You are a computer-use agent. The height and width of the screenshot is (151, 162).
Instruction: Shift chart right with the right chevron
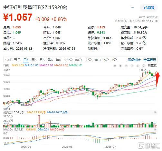point(138,66)
